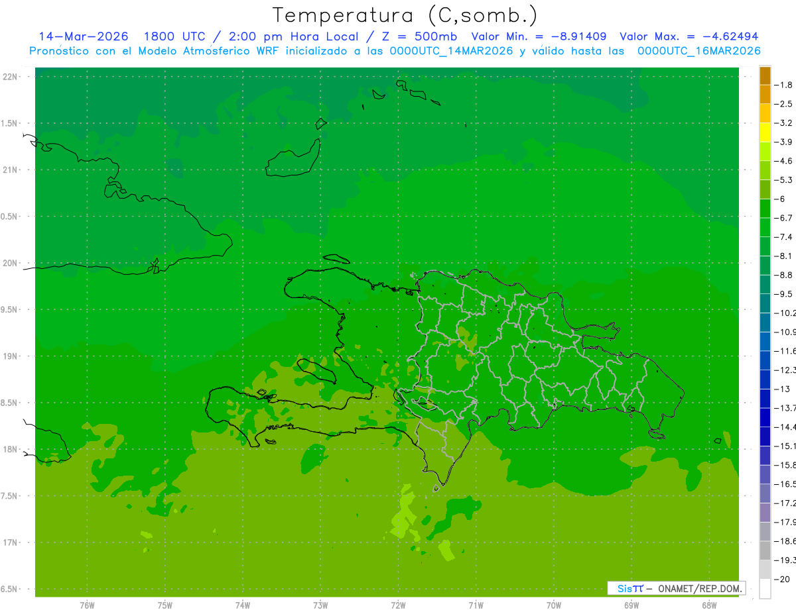The height and width of the screenshot is (614, 796).
Task: Click the '21N' latitude label
Action: click(x=11, y=170)
